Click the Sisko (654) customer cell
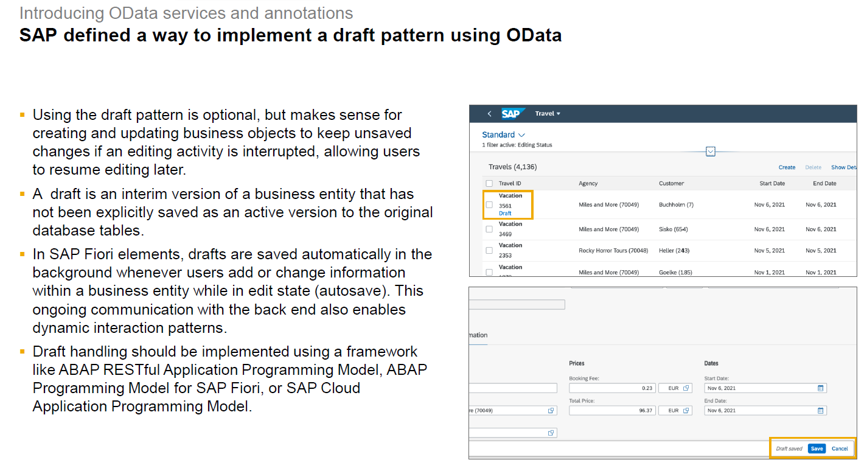 click(x=674, y=229)
